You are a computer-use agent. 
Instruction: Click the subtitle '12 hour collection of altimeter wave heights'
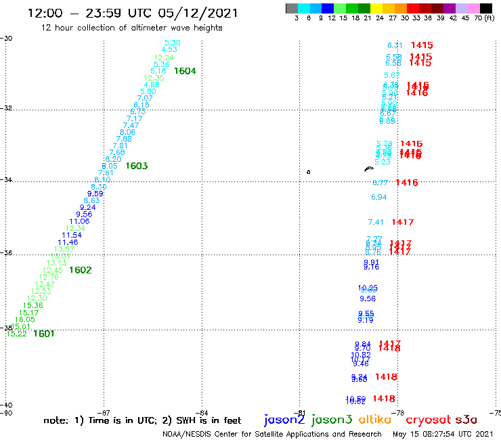pos(131,28)
